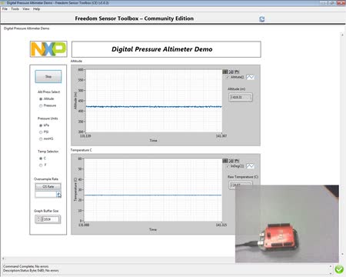346x277 pixels.
Task: Choose kPa pressure units
Action: tap(41, 125)
